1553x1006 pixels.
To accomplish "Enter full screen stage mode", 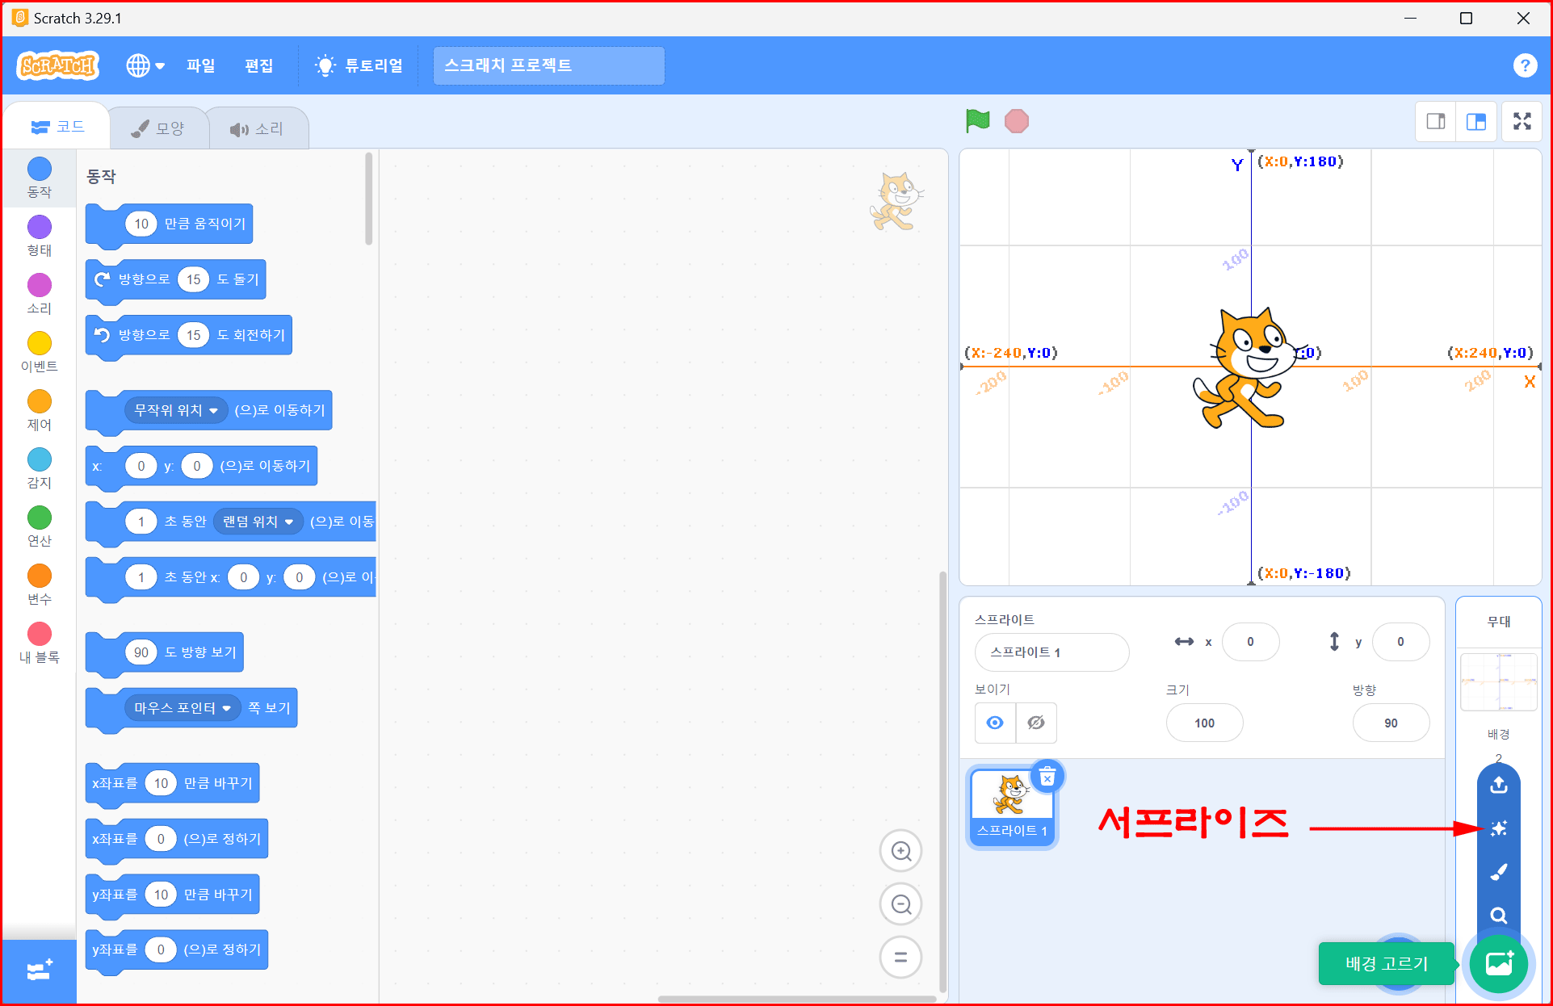I will pos(1522,121).
